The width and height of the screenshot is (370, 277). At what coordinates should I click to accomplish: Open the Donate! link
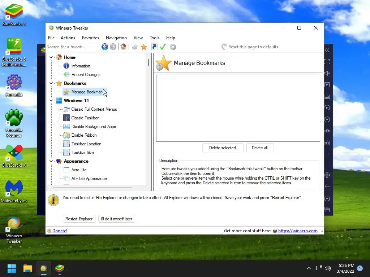click(60, 231)
